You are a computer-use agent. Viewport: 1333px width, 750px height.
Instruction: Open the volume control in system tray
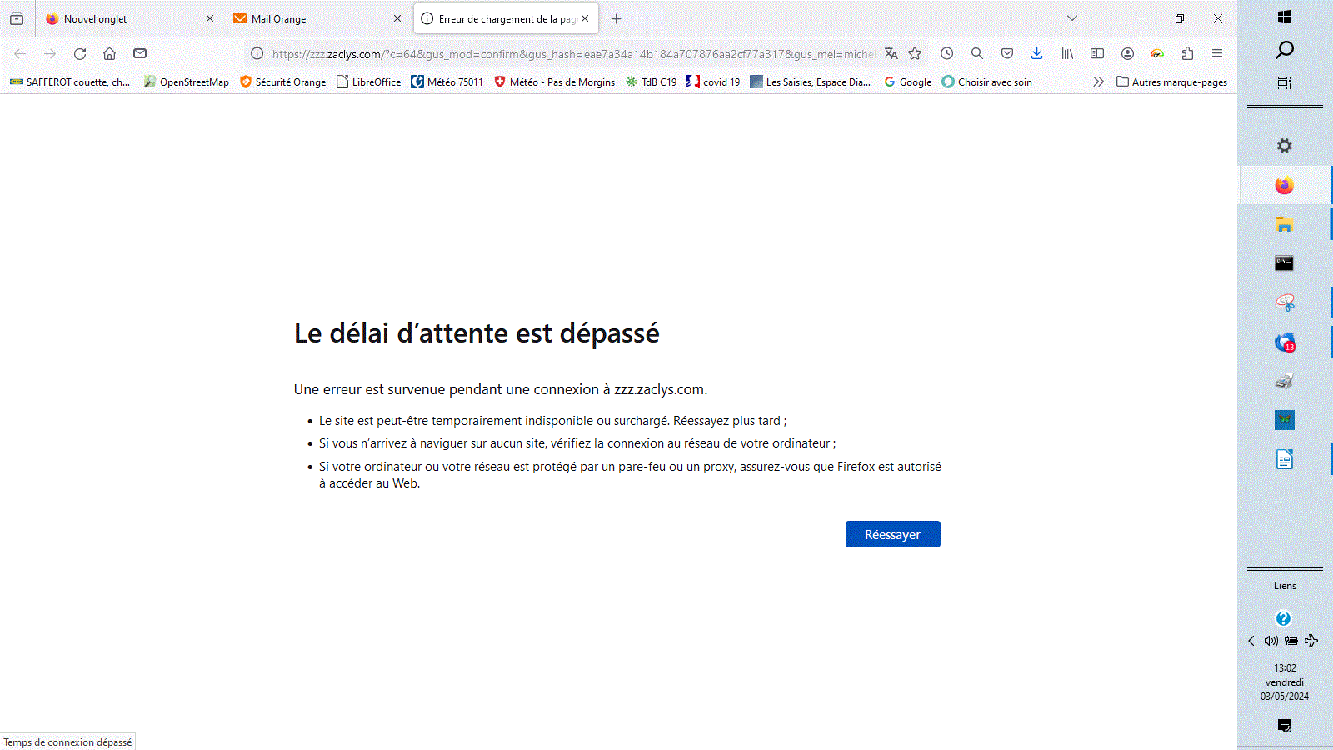click(1271, 641)
